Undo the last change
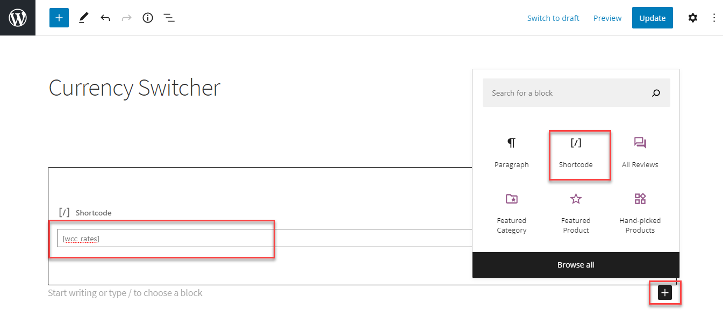723x317 pixels. 105,18
